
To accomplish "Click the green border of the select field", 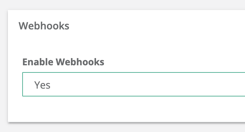I will click(x=134, y=72).
